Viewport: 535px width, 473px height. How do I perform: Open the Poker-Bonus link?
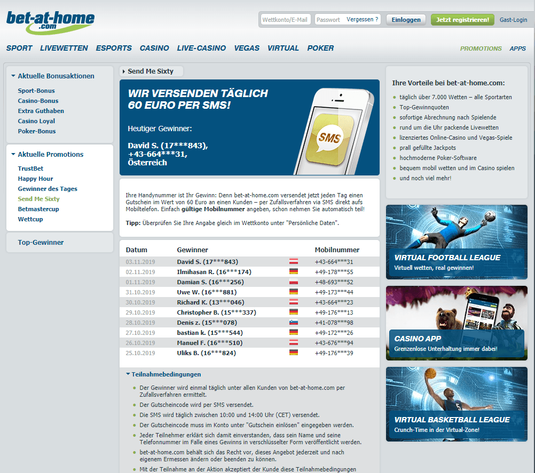click(36, 131)
